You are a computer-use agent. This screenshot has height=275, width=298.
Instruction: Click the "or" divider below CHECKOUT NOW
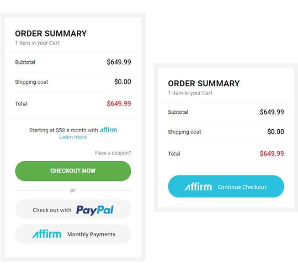pos(73,190)
